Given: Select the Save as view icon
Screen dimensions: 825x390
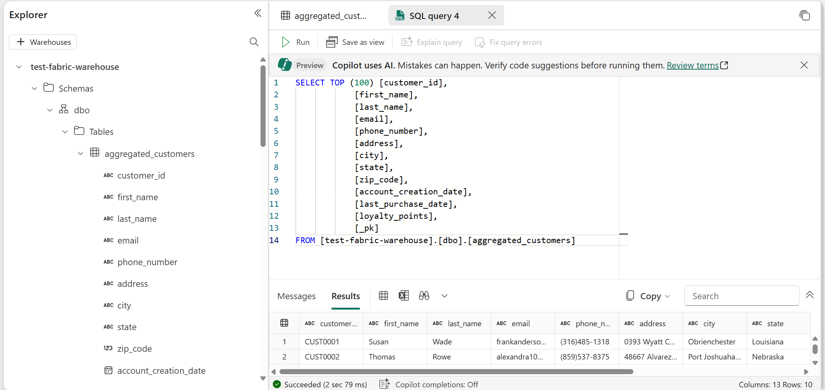Looking at the screenshot, I should tap(332, 42).
